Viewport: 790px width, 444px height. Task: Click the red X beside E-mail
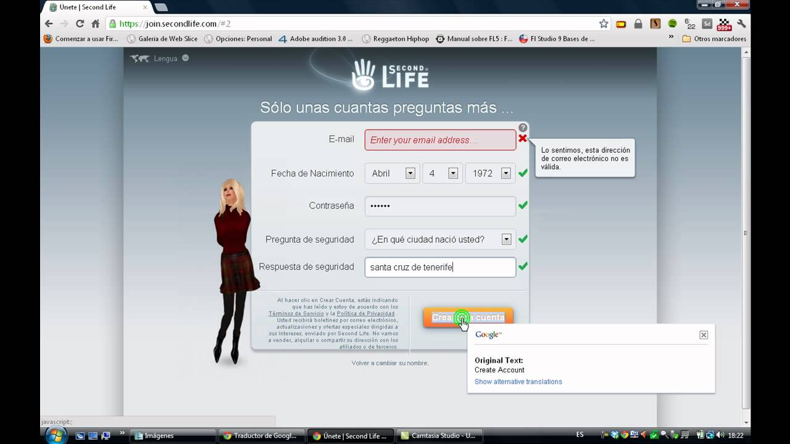pyautogui.click(x=523, y=138)
